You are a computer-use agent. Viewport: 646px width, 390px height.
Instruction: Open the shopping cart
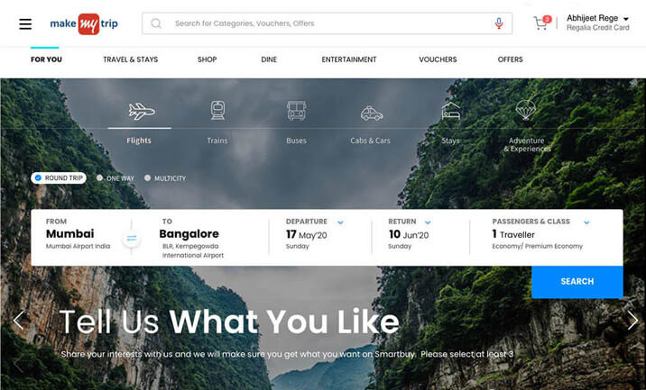click(541, 23)
